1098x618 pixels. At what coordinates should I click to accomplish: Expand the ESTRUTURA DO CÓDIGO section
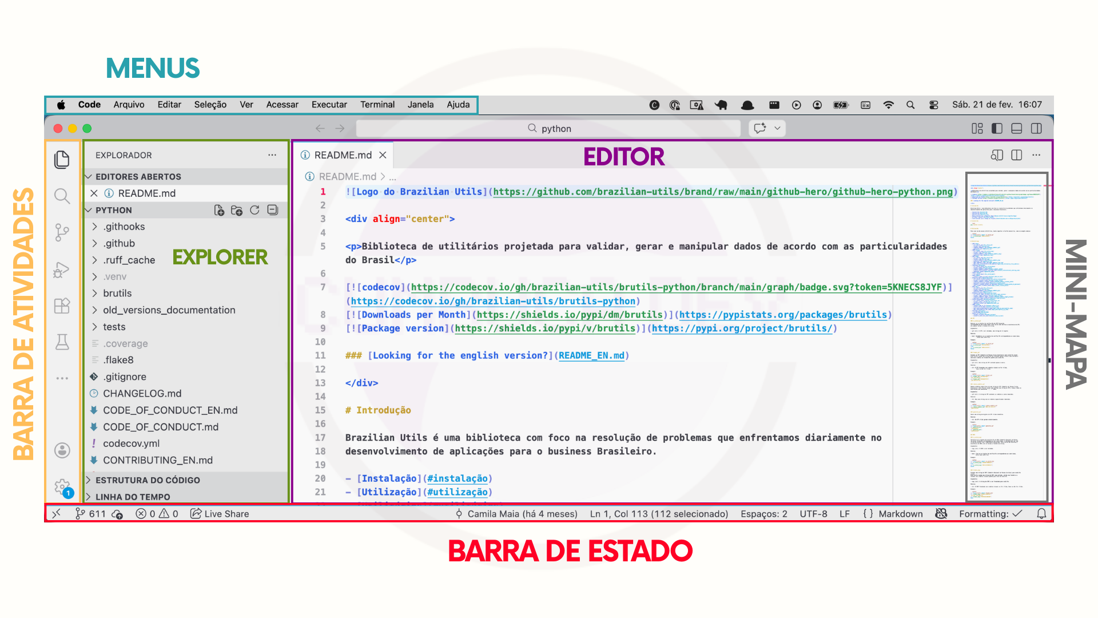coord(148,480)
